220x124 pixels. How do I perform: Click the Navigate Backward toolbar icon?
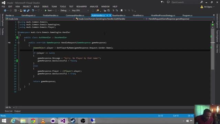pyautogui.click(x=5, y=11)
